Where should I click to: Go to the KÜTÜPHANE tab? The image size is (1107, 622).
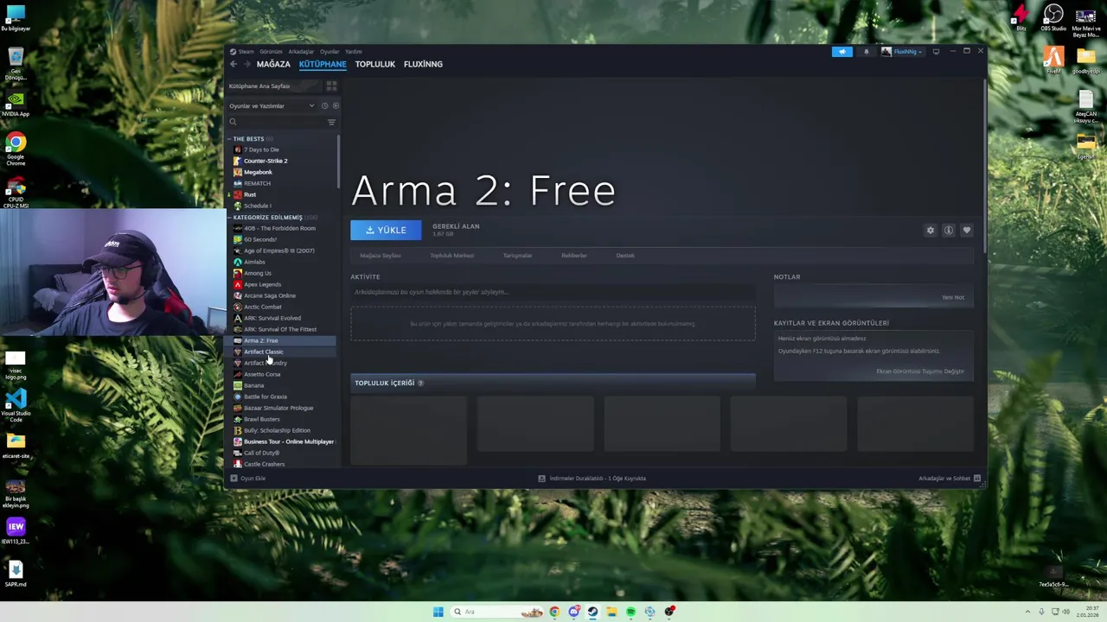[323, 64]
